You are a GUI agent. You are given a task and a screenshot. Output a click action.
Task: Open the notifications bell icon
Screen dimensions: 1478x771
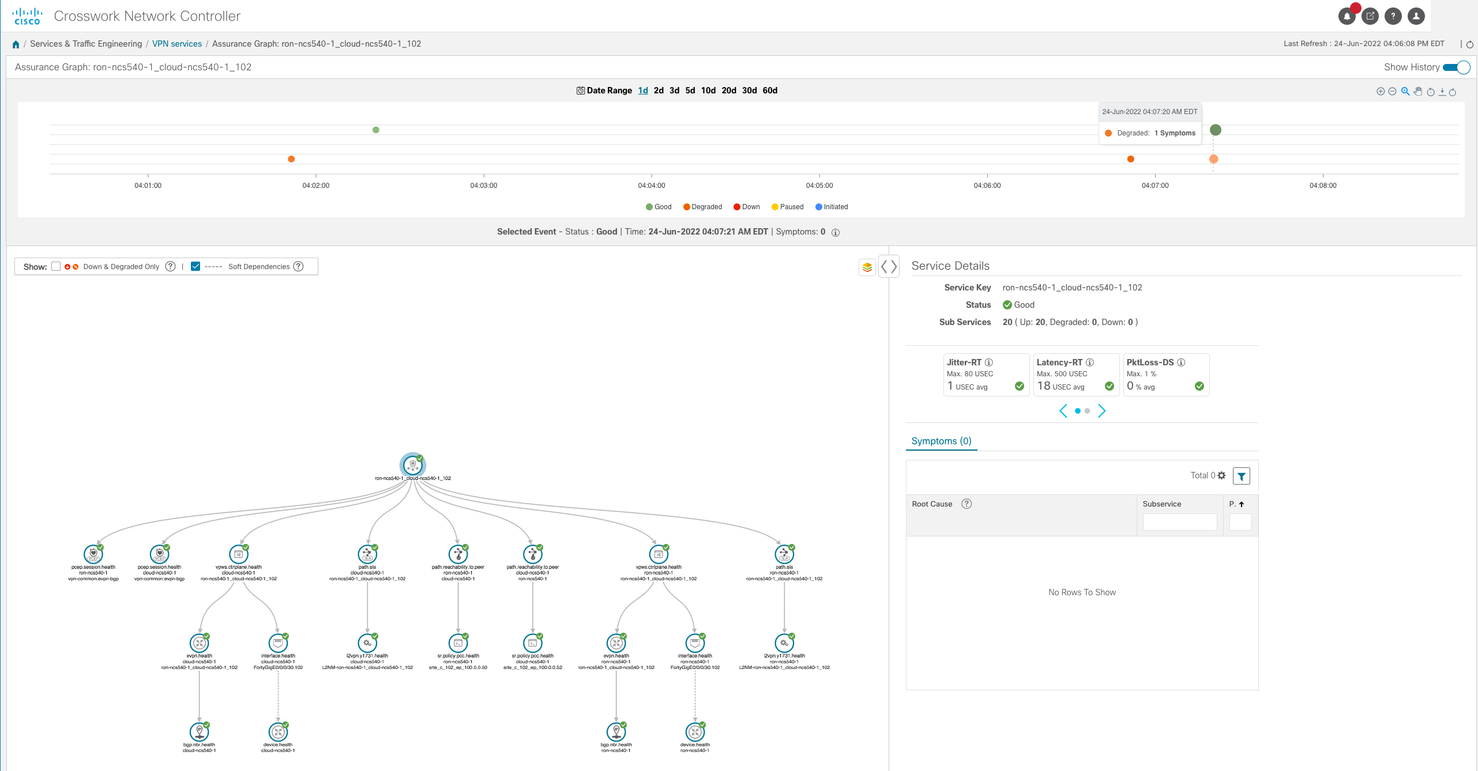click(1347, 16)
